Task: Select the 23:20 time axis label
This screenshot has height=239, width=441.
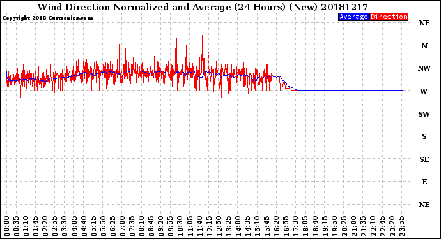Action: (x=392, y=226)
